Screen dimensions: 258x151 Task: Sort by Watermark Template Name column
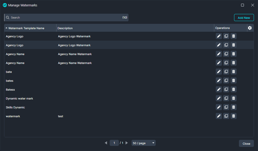click(x=26, y=28)
